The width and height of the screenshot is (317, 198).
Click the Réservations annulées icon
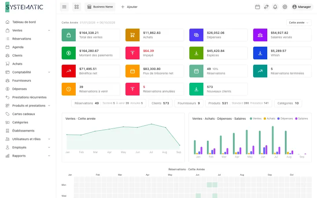coord(133,89)
